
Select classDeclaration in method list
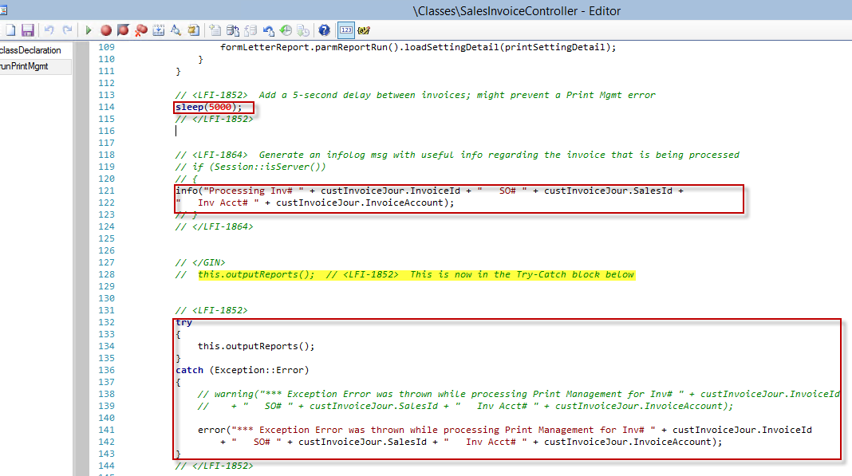(x=30, y=50)
